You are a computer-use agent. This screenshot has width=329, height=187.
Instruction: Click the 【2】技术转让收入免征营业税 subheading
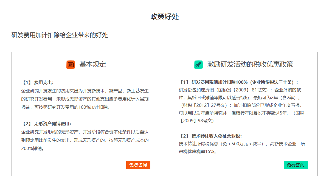coord(210,136)
